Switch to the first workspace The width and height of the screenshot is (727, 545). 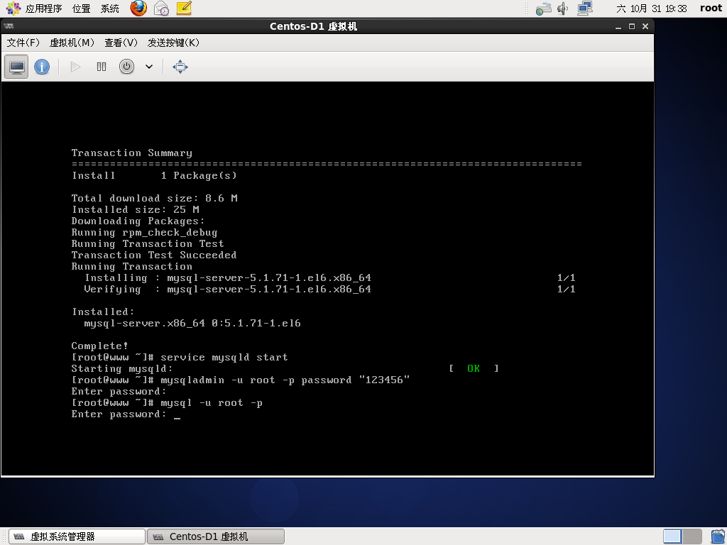(672, 536)
